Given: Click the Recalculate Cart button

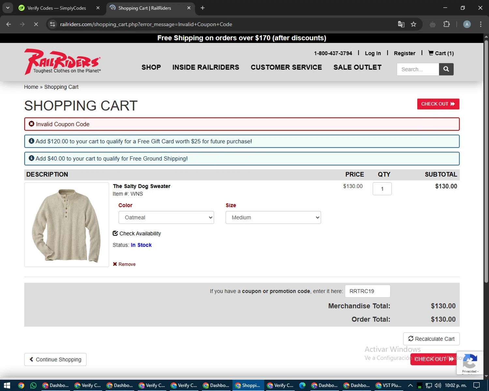Looking at the screenshot, I should (x=431, y=339).
